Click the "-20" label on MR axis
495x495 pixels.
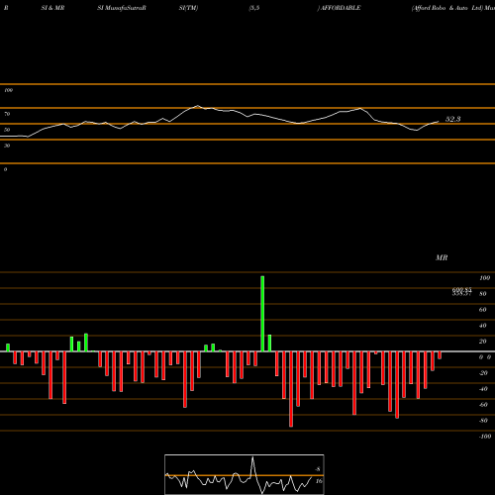click(483, 373)
